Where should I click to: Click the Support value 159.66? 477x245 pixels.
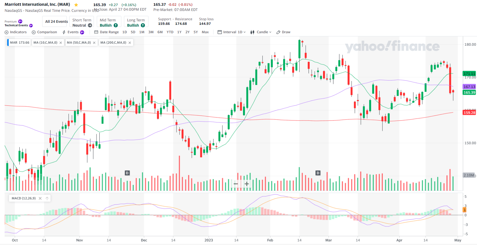pyautogui.click(x=164, y=24)
